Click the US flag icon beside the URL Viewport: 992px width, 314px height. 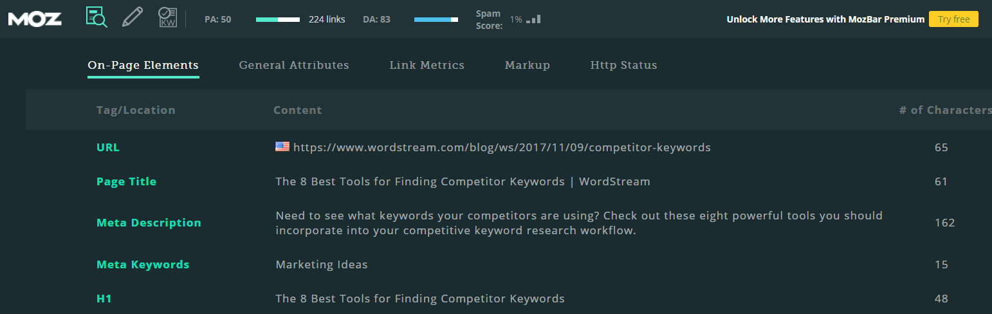pyautogui.click(x=282, y=147)
